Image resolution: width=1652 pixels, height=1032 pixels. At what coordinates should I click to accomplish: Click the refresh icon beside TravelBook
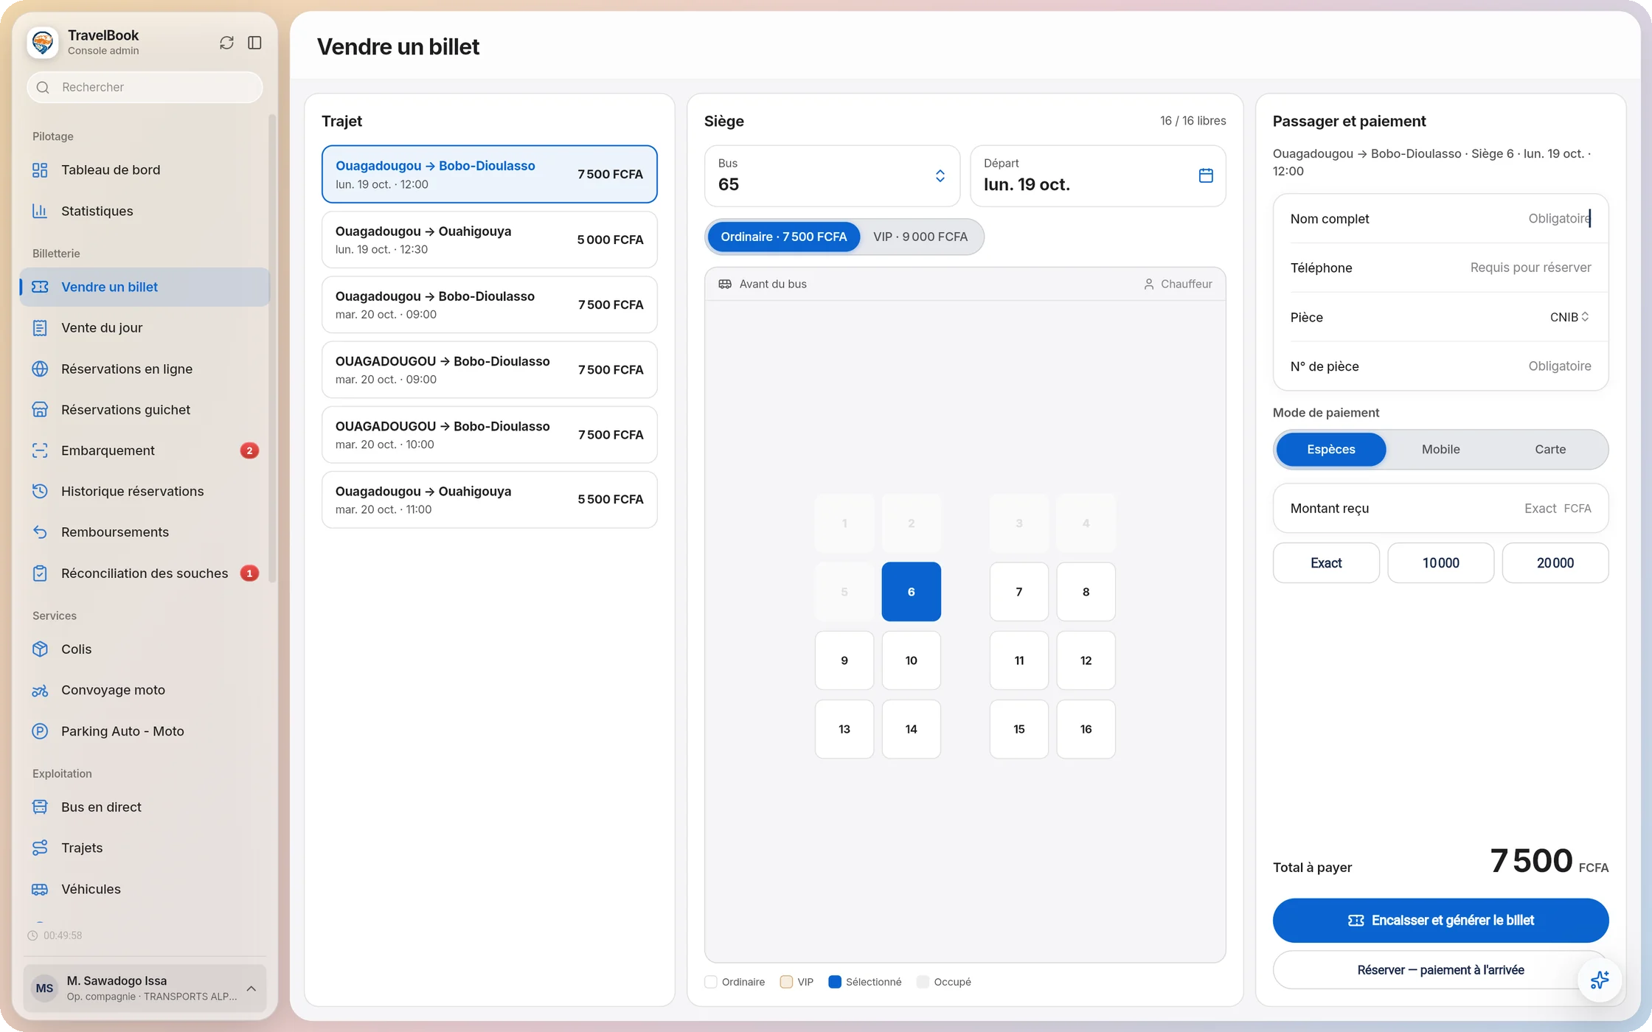click(x=226, y=43)
